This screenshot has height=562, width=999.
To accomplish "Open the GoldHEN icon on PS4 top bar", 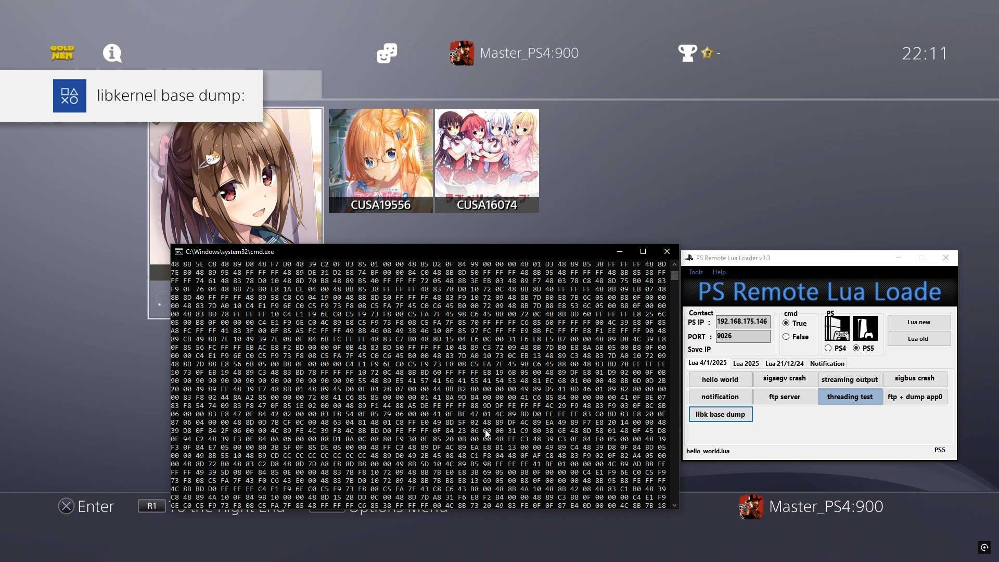I will [x=62, y=53].
